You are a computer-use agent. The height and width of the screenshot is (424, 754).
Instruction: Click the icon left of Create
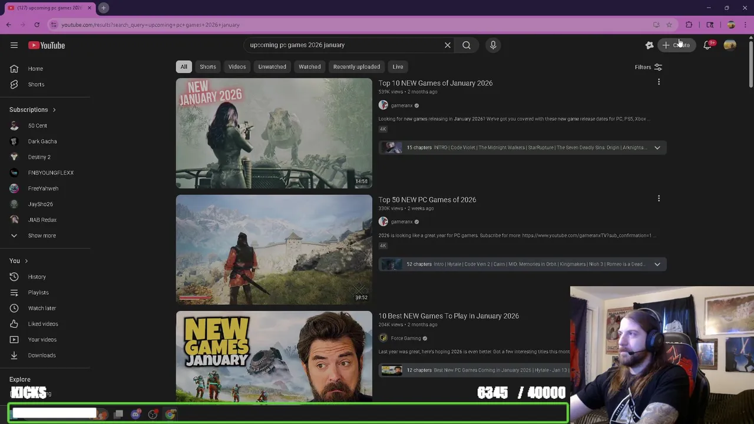[x=649, y=45]
